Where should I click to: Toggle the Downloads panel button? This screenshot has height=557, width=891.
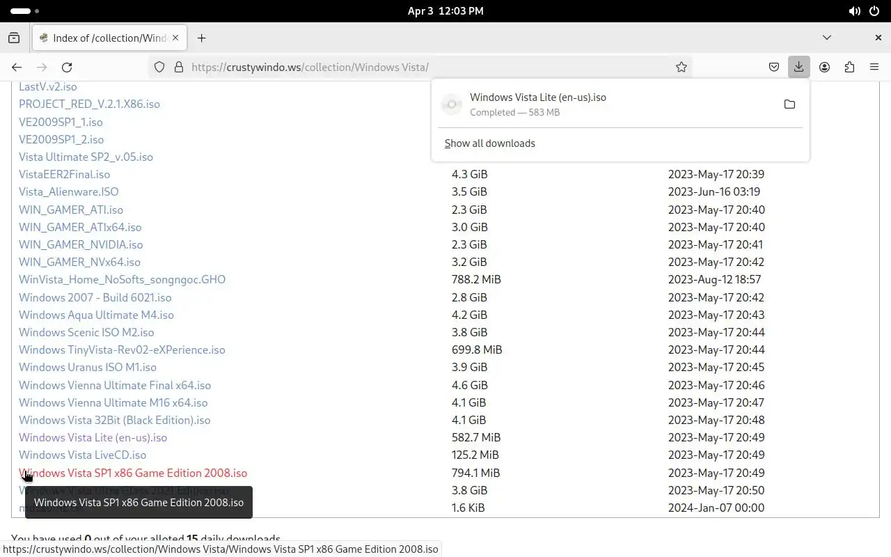[x=799, y=68]
